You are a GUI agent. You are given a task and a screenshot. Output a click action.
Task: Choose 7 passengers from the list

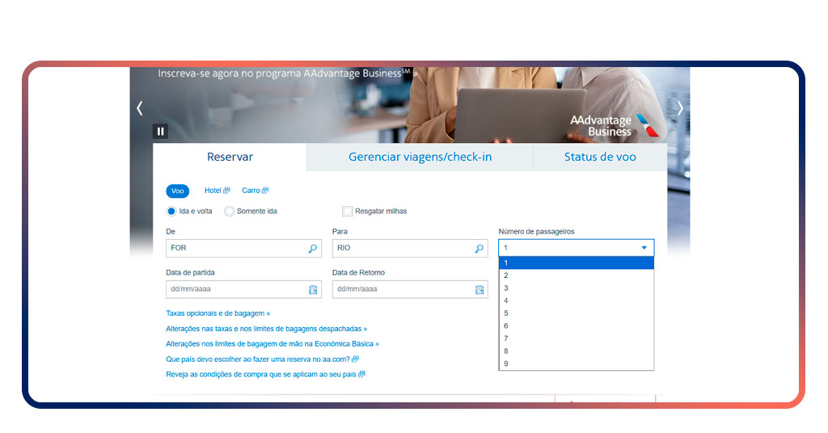[x=576, y=338]
